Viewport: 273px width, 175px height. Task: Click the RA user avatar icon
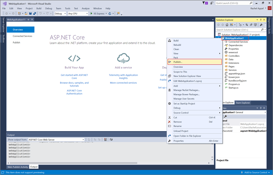click(269, 8)
